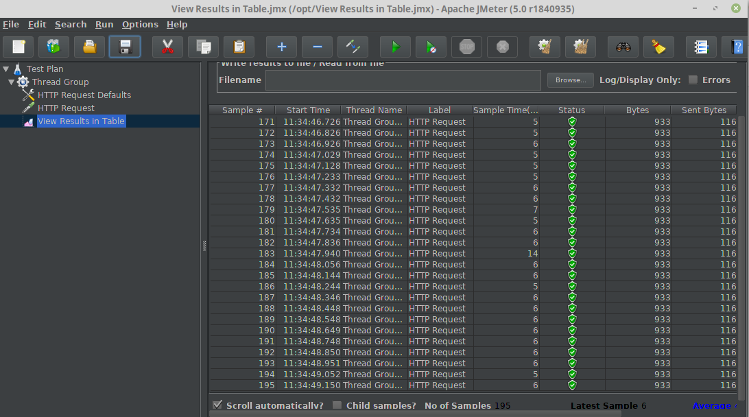The width and height of the screenshot is (749, 417).
Task: Collapse the Thread Group tree node
Action: [x=11, y=82]
